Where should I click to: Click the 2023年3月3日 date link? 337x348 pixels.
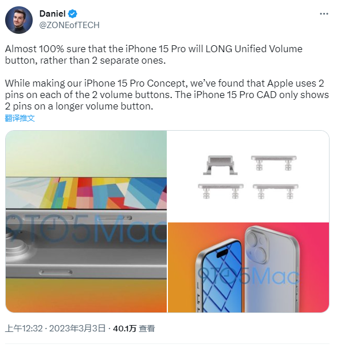77,329
